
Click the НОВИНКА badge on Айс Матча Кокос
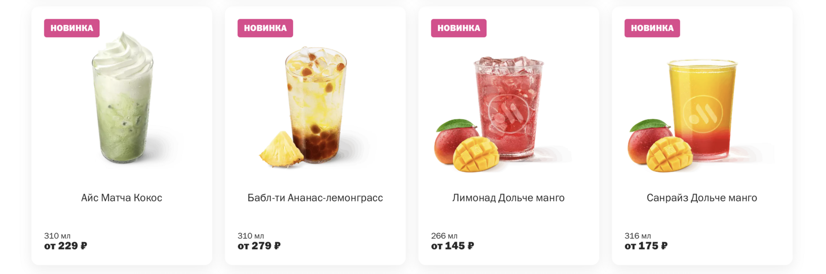click(72, 28)
